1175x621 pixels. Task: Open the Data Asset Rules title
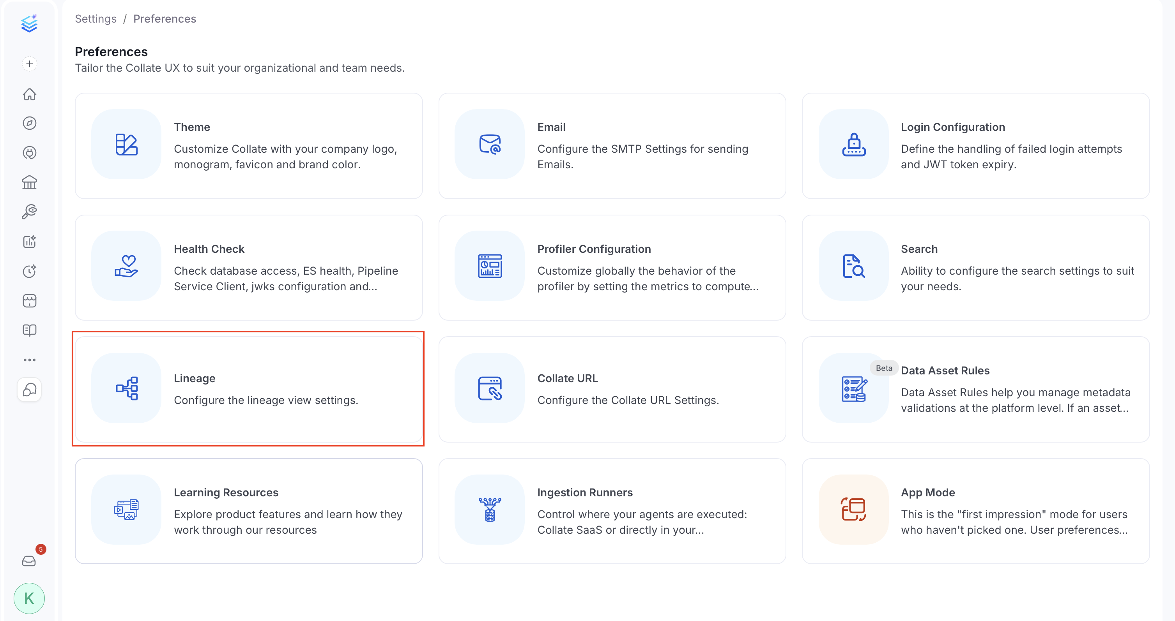click(945, 370)
